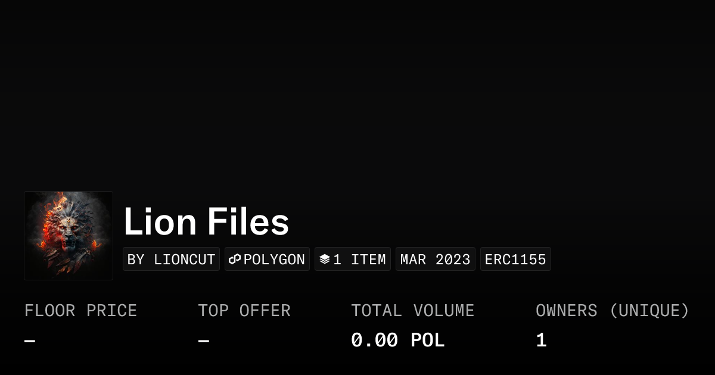715x375 pixels.
Task: Click the (UNIQUE) qualifier text
Action: tap(649, 311)
